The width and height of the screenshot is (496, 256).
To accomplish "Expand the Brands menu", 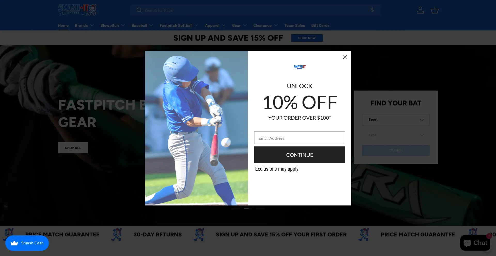I will pos(84,25).
